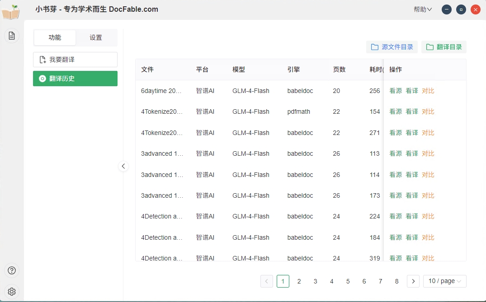Click 看源 for 6daytime row
This screenshot has height=302, width=486.
(x=396, y=91)
